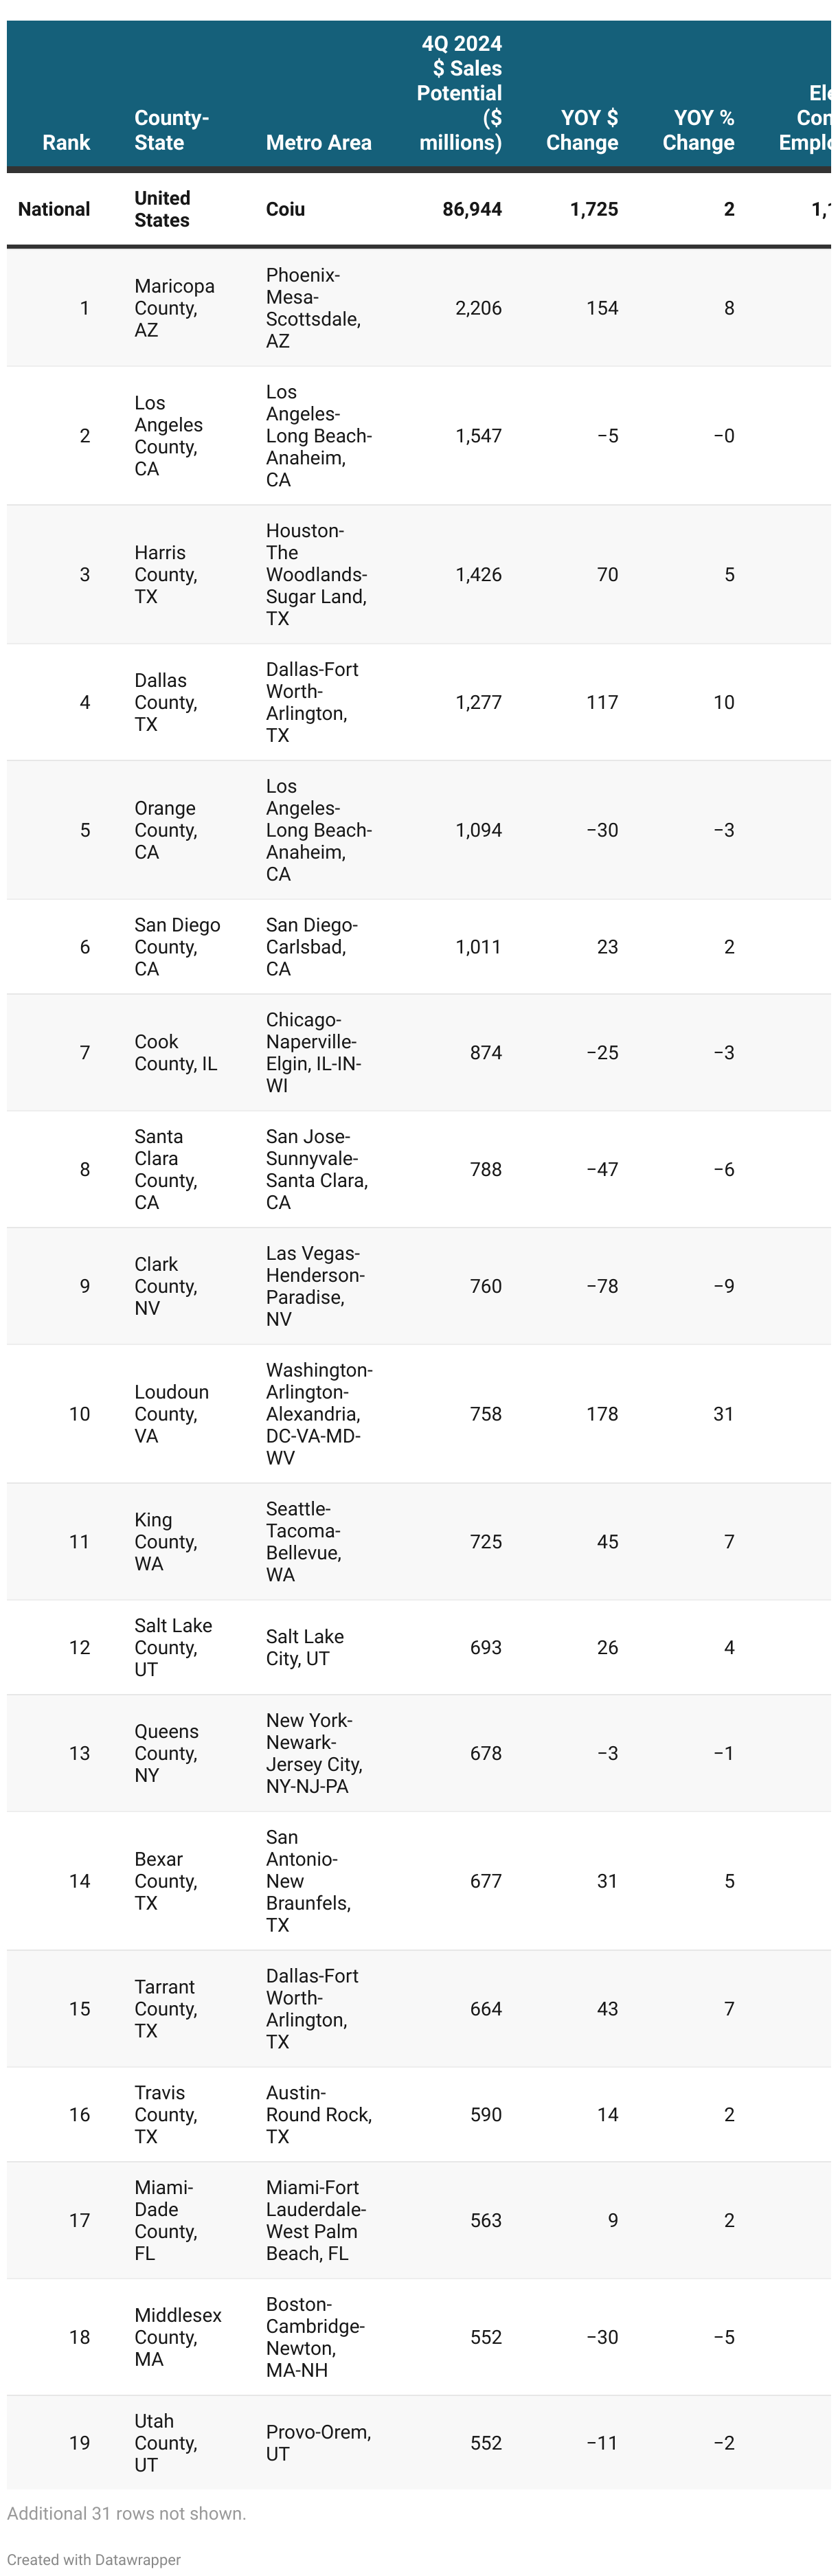Select the Maricopa County, AZ cell

pos(175,308)
